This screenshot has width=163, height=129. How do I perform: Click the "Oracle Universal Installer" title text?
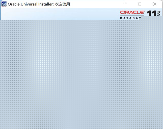tap(31, 4)
